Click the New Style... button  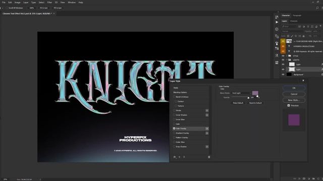pos(294,100)
